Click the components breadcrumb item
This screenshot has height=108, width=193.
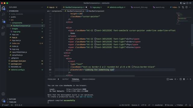pos(57,11)
